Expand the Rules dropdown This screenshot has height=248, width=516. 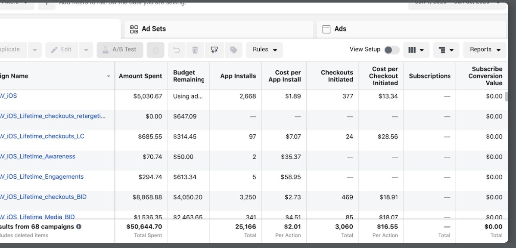(264, 50)
